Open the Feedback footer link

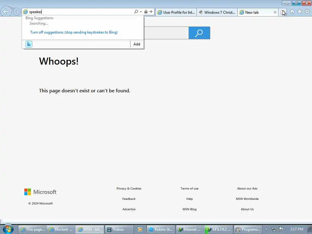[129, 199]
